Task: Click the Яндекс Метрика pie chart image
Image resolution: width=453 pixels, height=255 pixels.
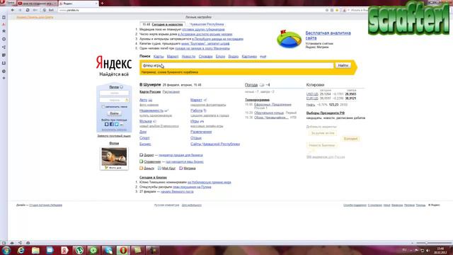Action: point(289,39)
